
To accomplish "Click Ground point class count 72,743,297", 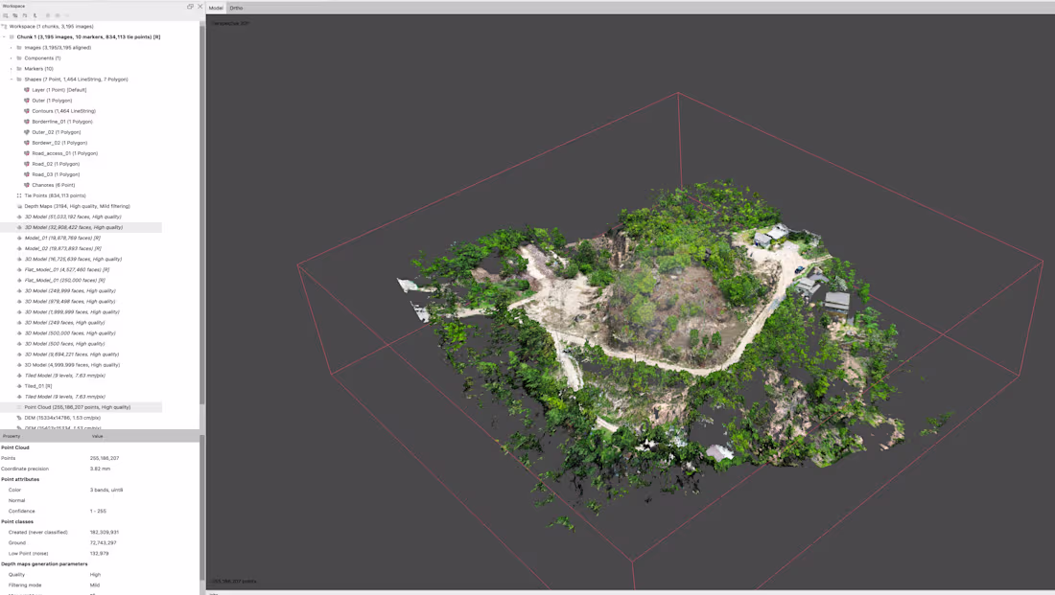I will click(x=103, y=542).
